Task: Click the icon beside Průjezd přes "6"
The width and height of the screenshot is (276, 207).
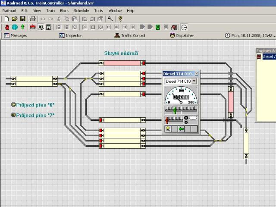Action: (13, 105)
